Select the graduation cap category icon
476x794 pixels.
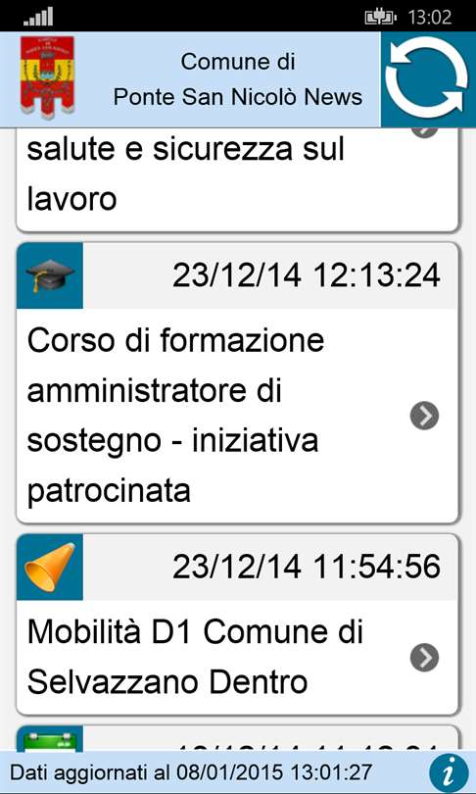[x=50, y=275]
